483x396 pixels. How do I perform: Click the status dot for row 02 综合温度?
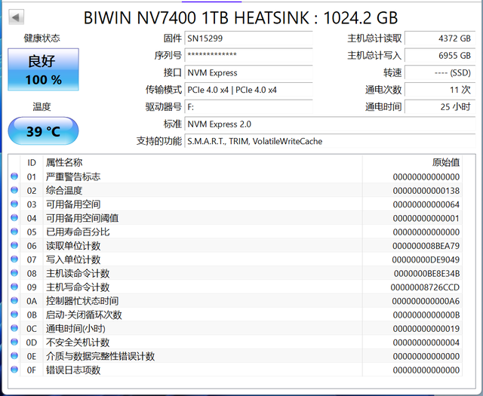pos(14,190)
